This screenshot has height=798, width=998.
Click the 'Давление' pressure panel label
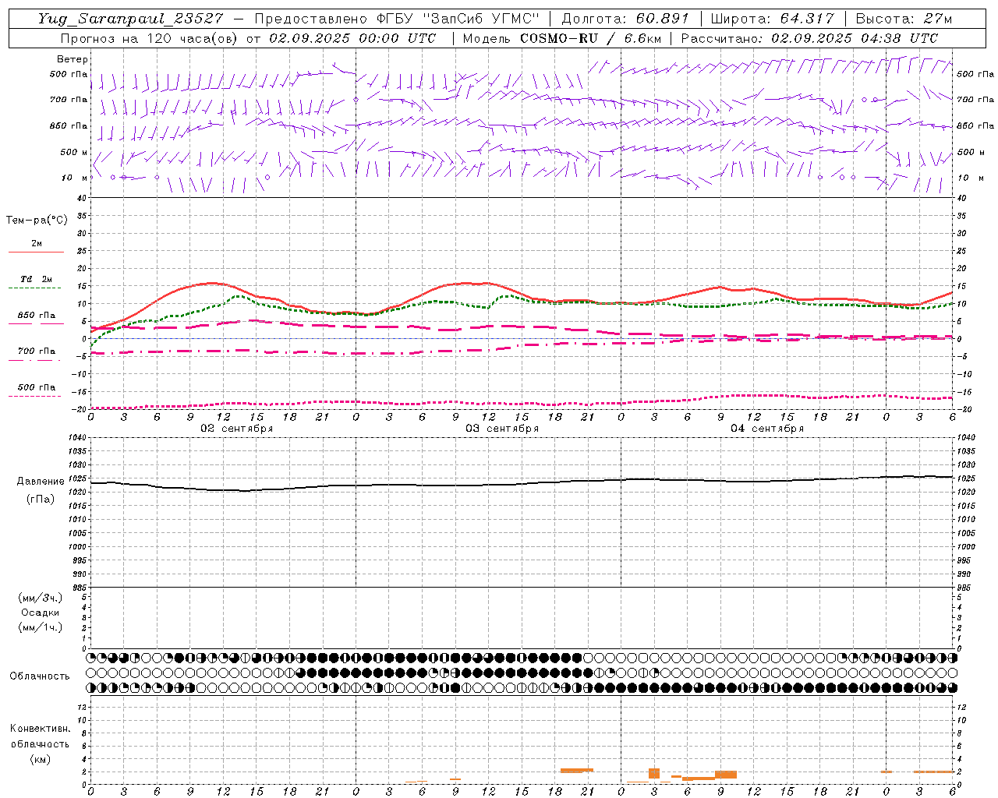41,481
